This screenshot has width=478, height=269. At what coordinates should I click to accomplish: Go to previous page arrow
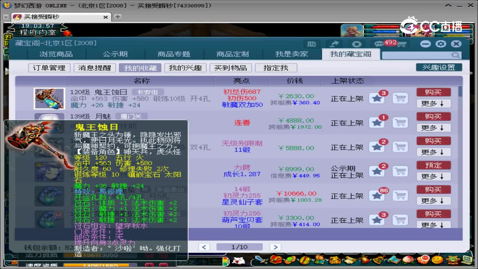click(x=204, y=247)
